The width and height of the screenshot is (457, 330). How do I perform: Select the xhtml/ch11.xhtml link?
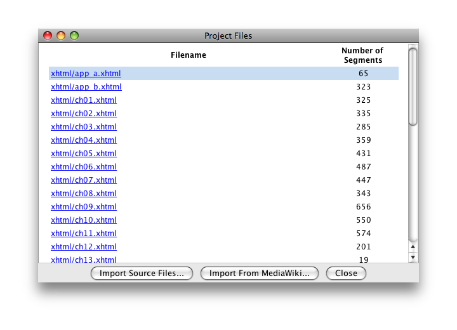[x=84, y=234]
